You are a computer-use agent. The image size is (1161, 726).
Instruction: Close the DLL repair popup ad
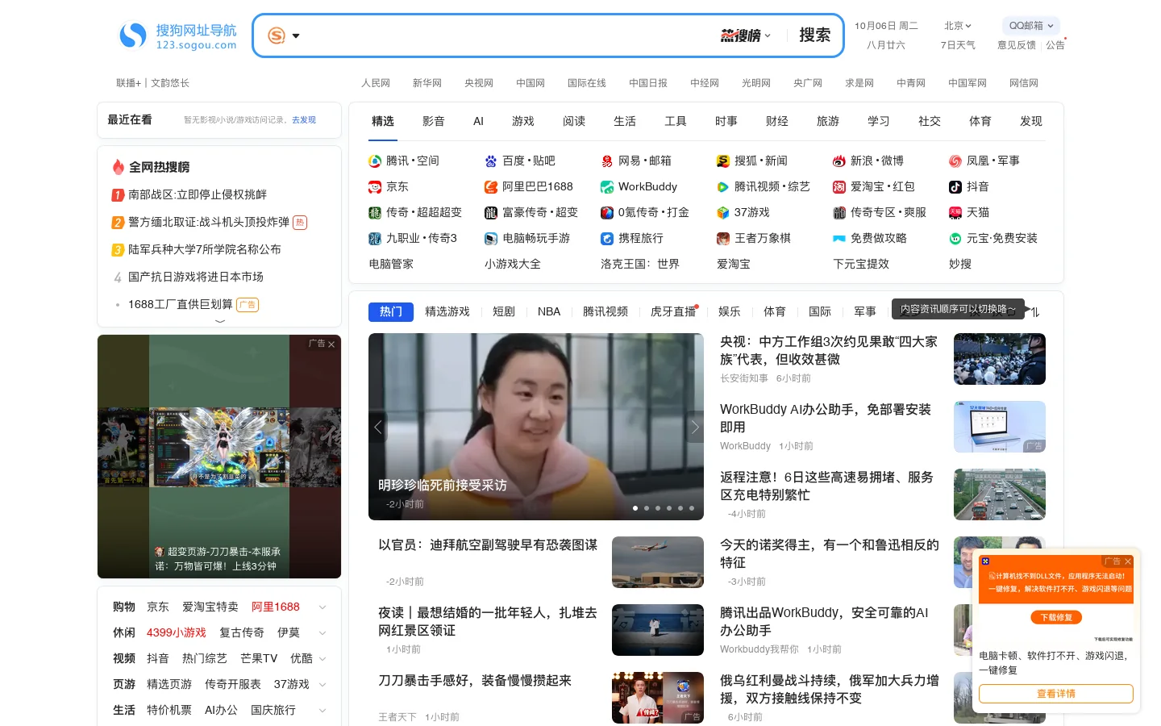pyautogui.click(x=1128, y=561)
